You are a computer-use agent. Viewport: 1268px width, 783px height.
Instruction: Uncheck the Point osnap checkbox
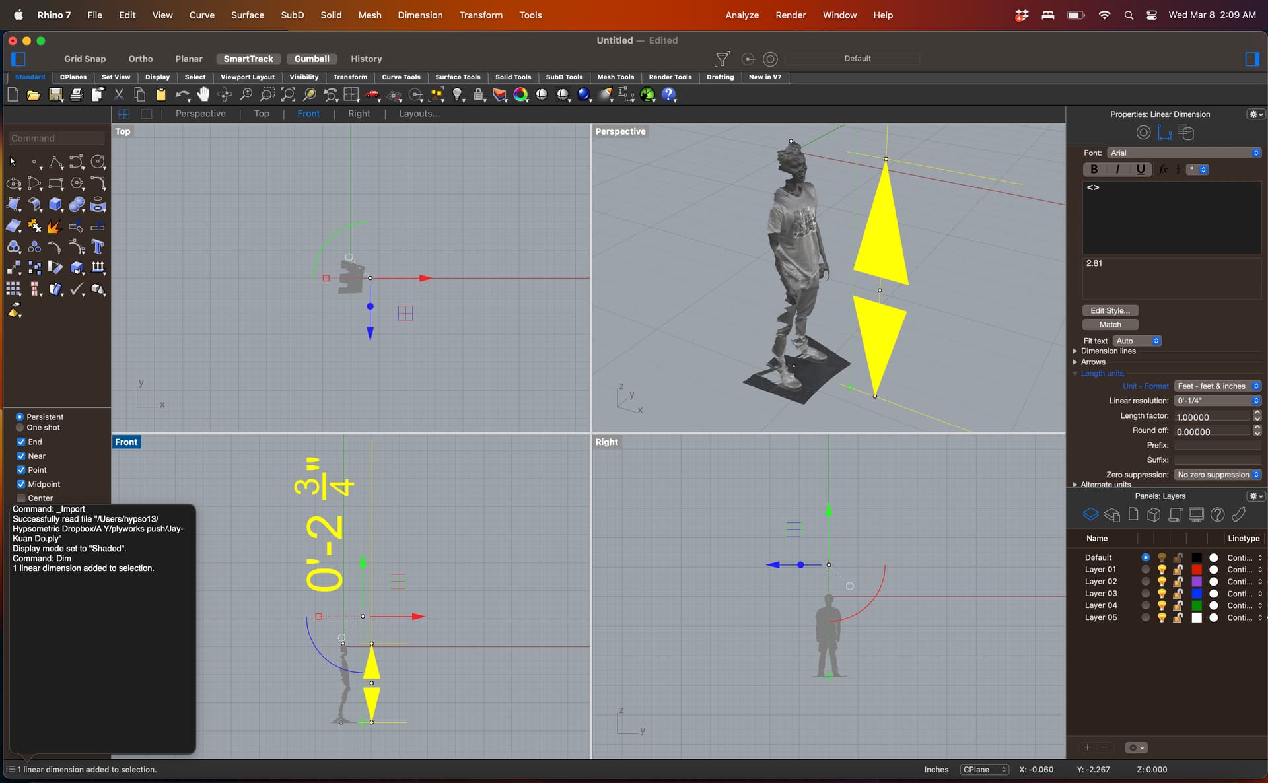tap(21, 470)
